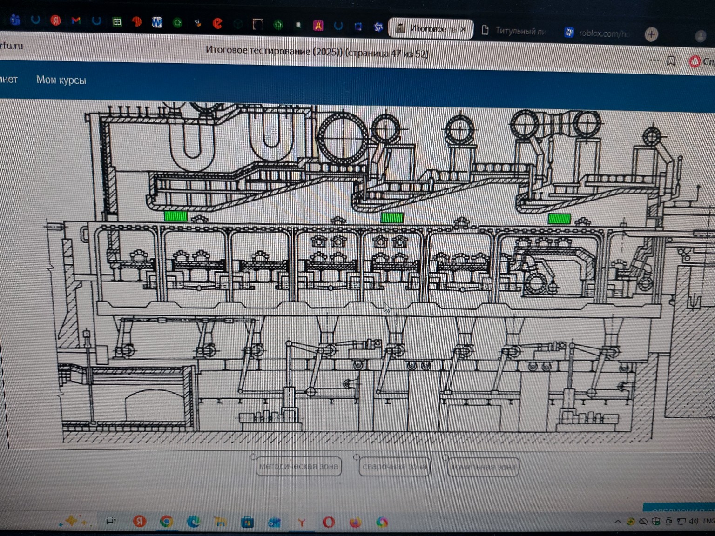The image size is (715, 536).
Task: Open Microsoft Edge from the taskbar
Action: click(x=194, y=522)
